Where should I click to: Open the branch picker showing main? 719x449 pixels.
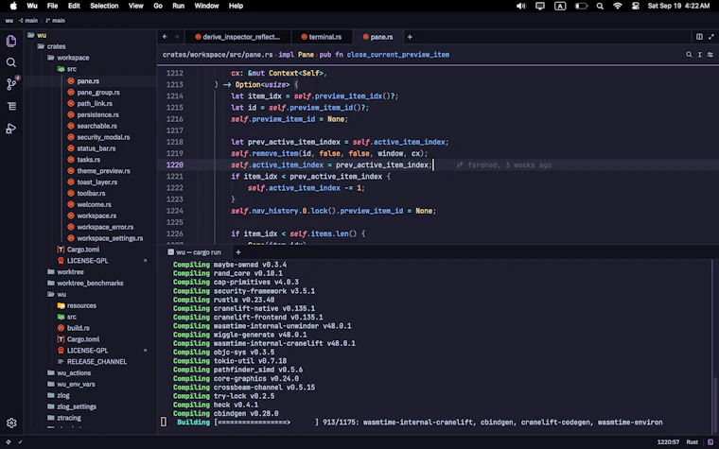56,21
